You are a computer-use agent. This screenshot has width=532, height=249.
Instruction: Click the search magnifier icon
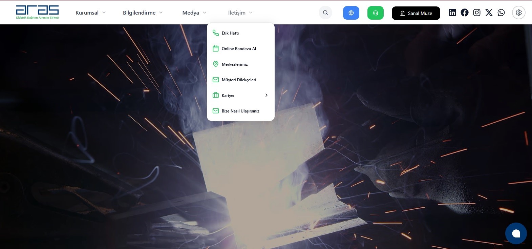[325, 13]
